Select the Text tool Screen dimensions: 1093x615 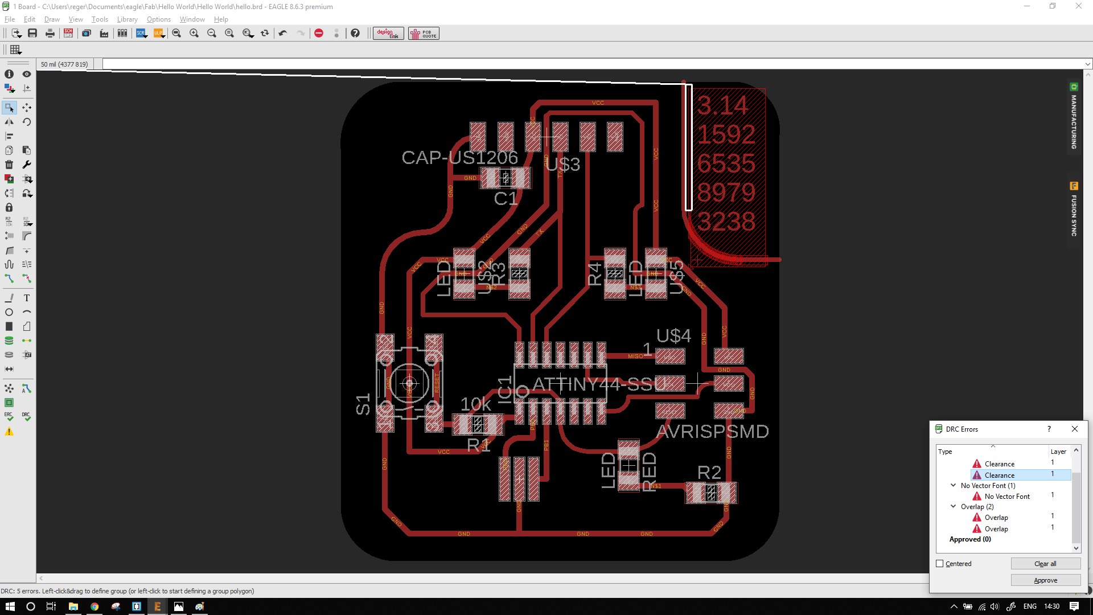point(26,298)
